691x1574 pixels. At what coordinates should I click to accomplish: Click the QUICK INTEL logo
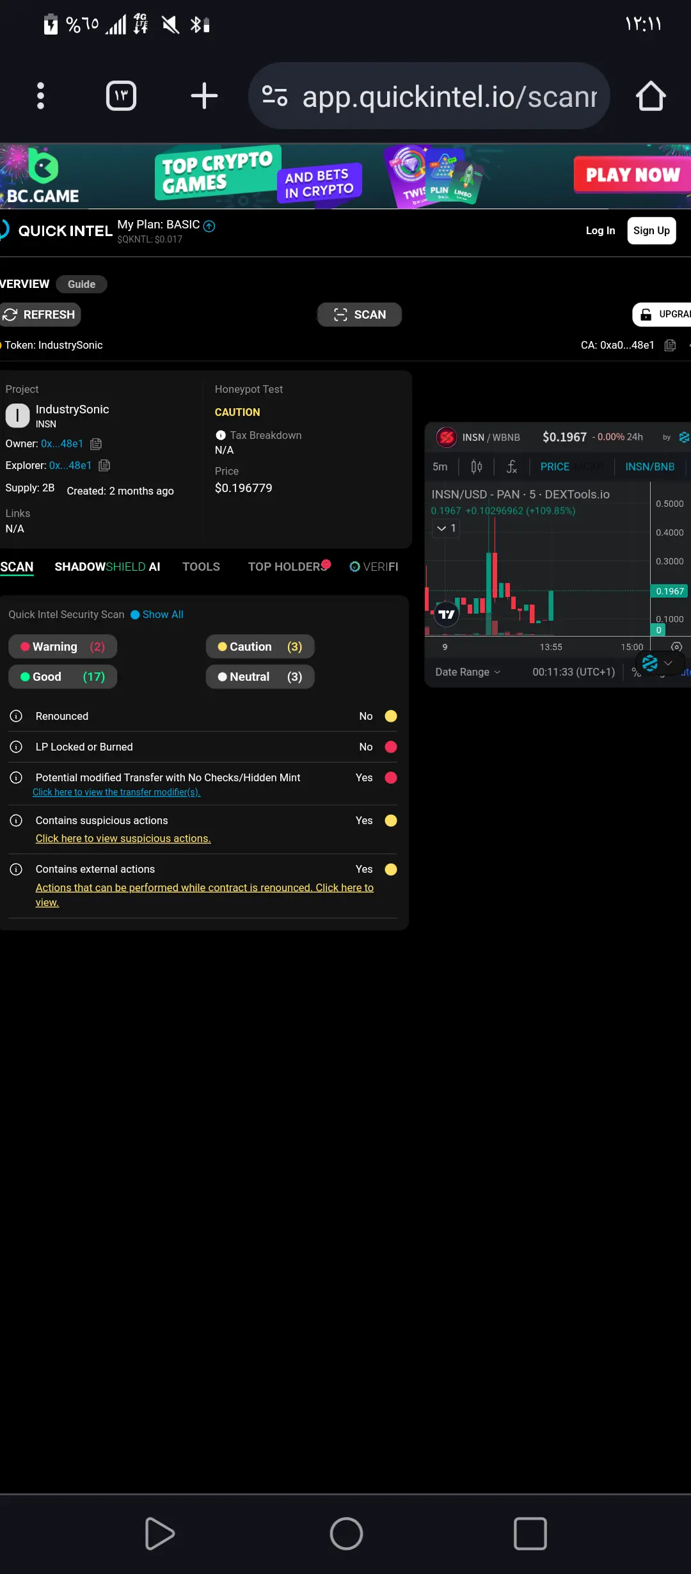[56, 230]
